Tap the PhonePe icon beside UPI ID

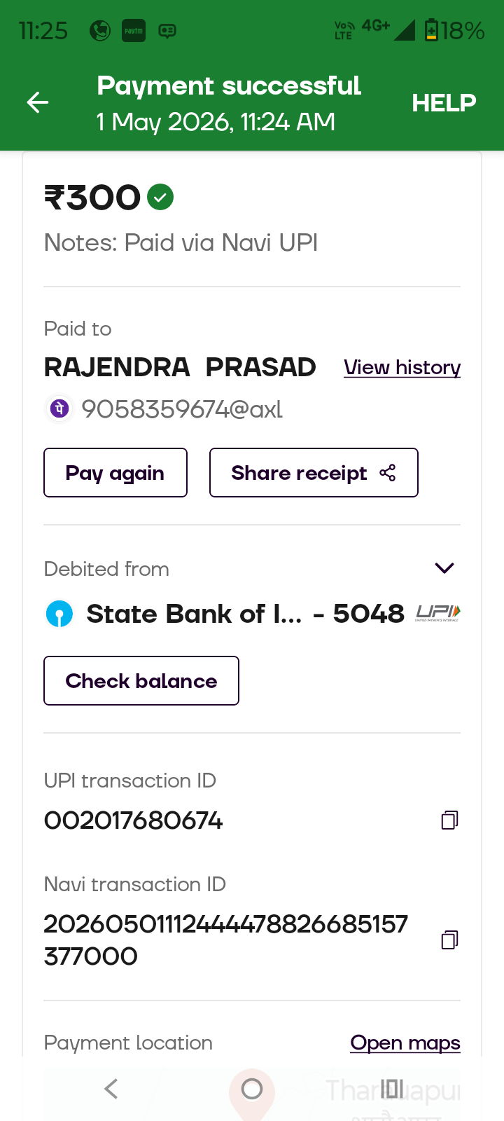(x=59, y=408)
